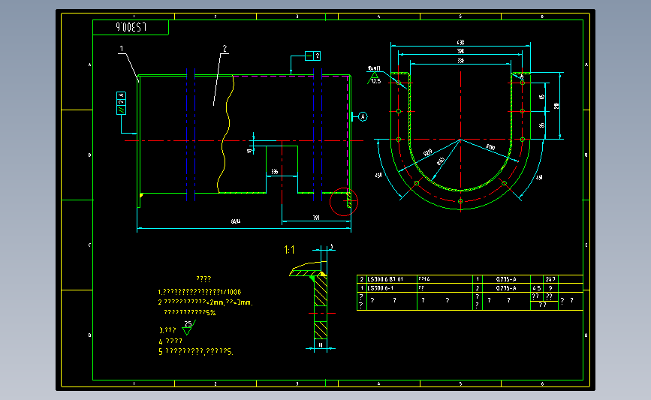Click note line 4
This screenshot has height=400, width=651.
(x=170, y=341)
